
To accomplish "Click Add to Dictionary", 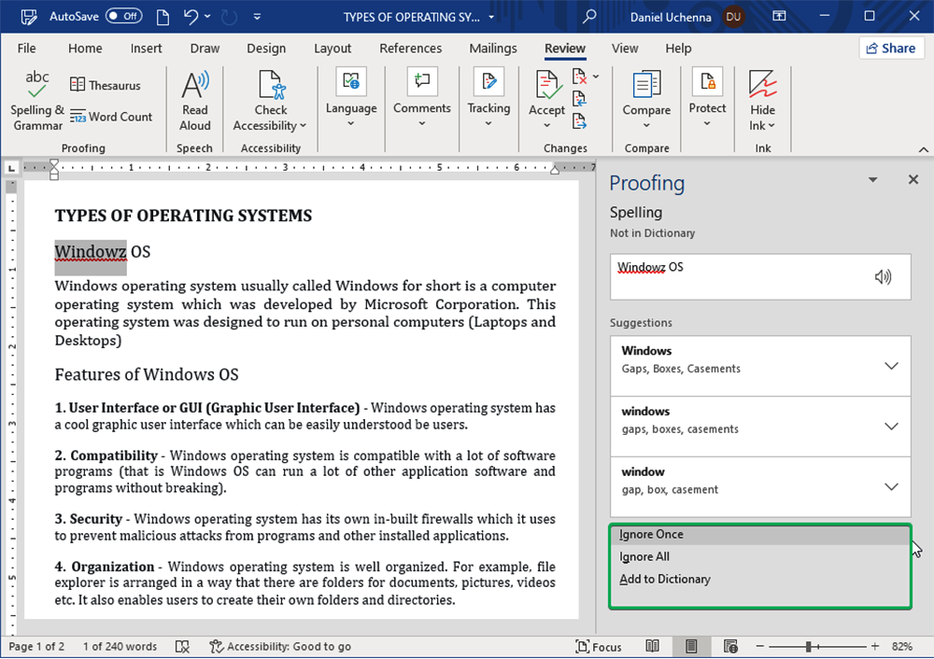I will coord(665,579).
